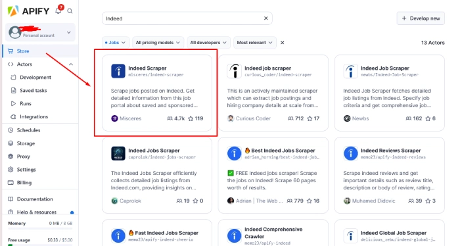Open Billing in the sidebar
Image resolution: width=460 pixels, height=246 pixels.
coord(24,183)
